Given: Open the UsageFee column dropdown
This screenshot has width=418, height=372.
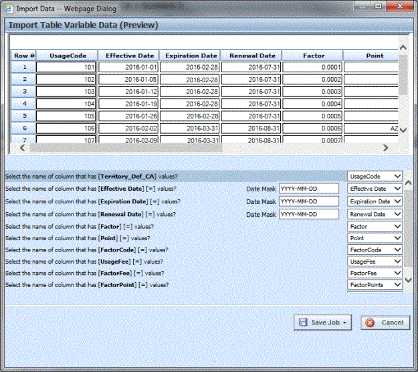Looking at the screenshot, I should tap(375, 262).
